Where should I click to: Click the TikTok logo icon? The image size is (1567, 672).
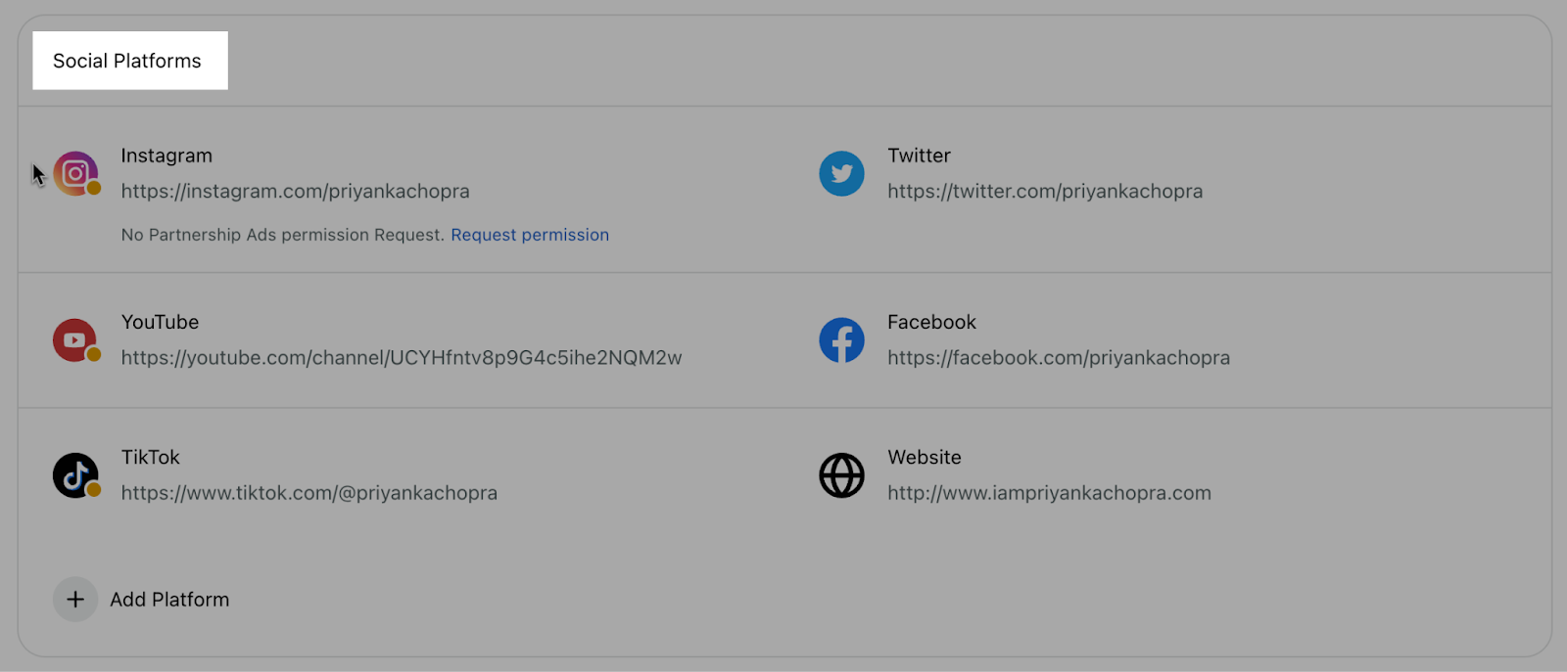(x=75, y=475)
